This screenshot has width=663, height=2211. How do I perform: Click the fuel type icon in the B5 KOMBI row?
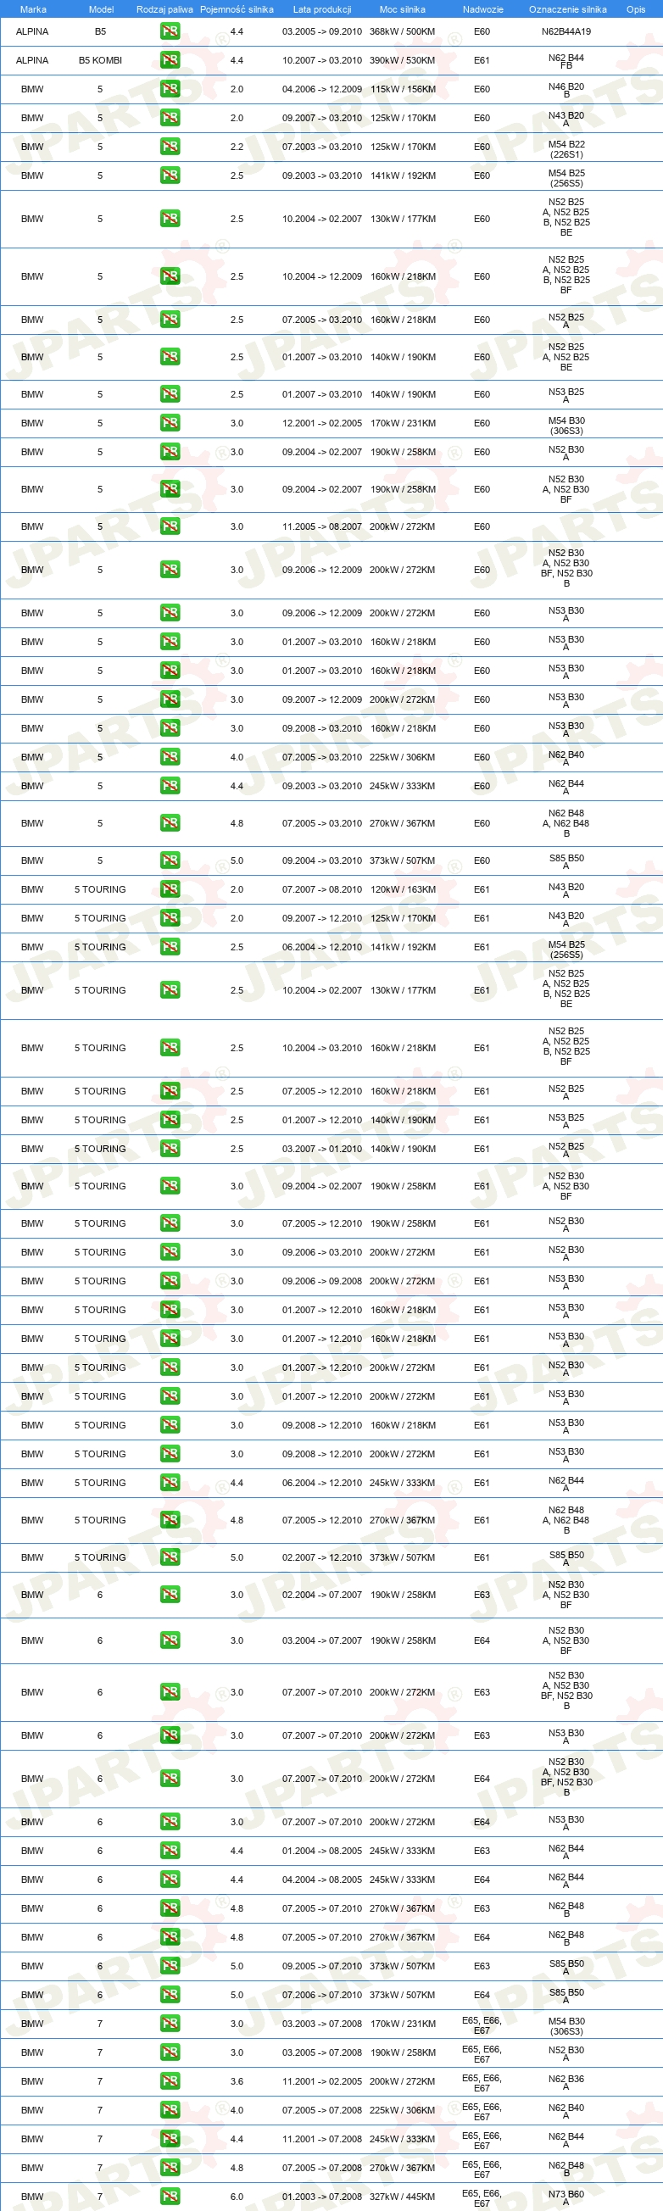click(170, 60)
